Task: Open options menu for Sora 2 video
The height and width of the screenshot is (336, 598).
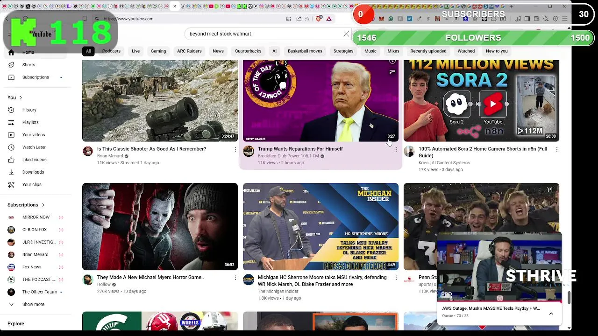Action: [556, 149]
